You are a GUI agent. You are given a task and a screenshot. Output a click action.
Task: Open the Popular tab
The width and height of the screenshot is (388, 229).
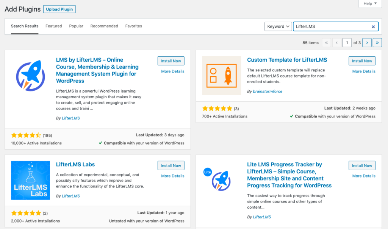tap(76, 26)
